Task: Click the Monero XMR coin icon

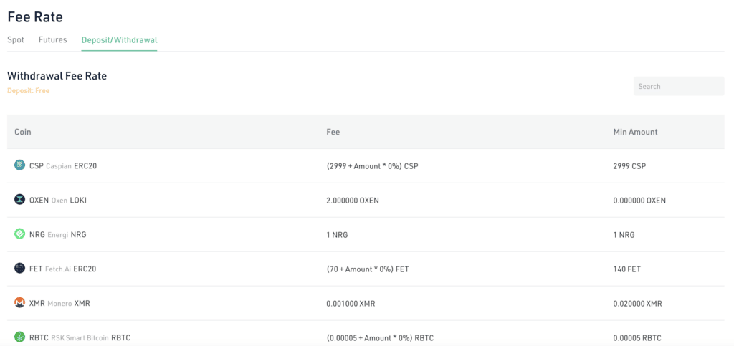Action: 19,303
